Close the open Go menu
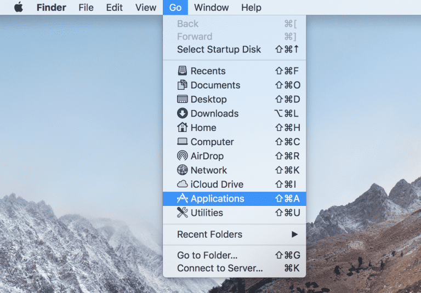This screenshot has height=293, width=421. 175,8
